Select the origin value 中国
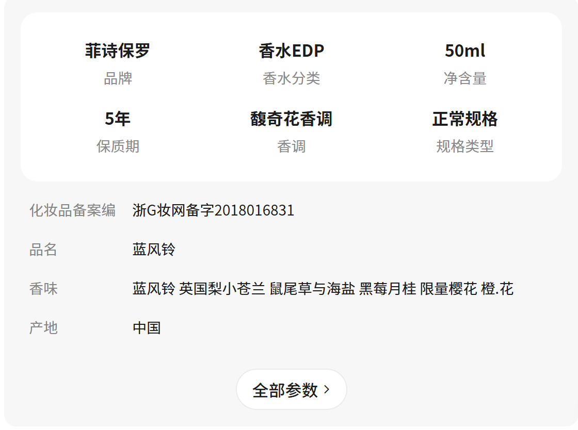This screenshot has width=578, height=430. [147, 328]
